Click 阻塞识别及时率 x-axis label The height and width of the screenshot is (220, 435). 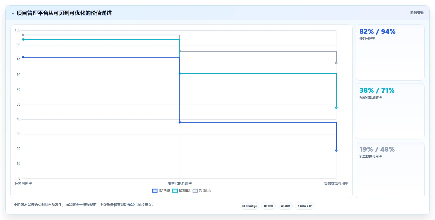tap(180, 183)
